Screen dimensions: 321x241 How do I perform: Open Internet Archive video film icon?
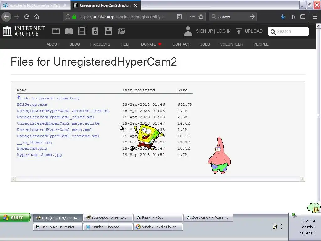(x=82, y=31)
